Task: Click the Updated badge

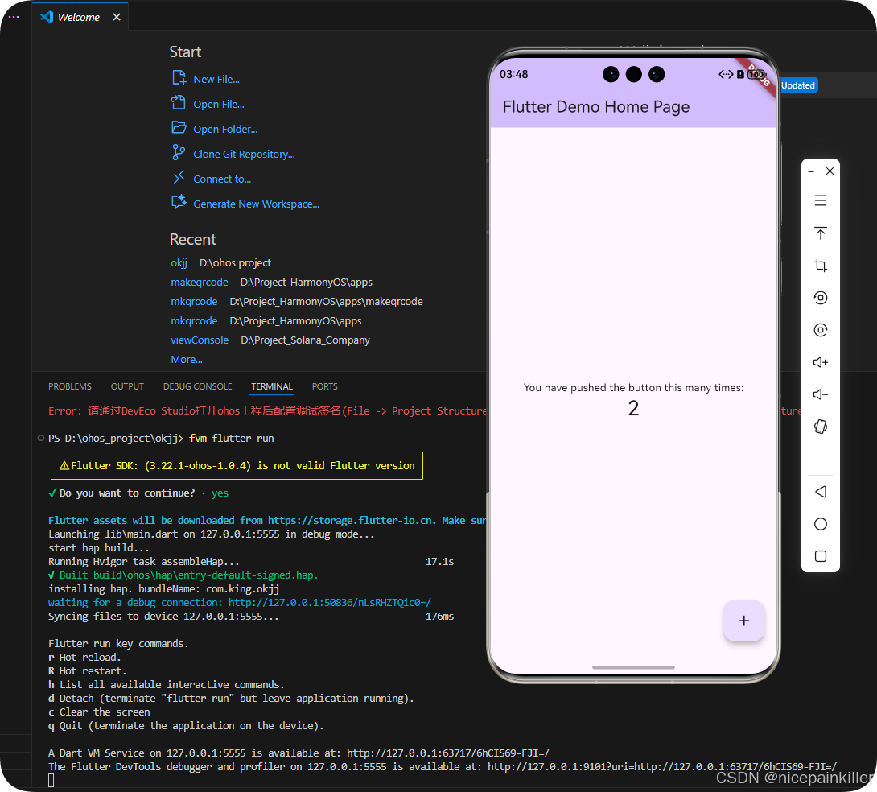Action: (x=798, y=85)
